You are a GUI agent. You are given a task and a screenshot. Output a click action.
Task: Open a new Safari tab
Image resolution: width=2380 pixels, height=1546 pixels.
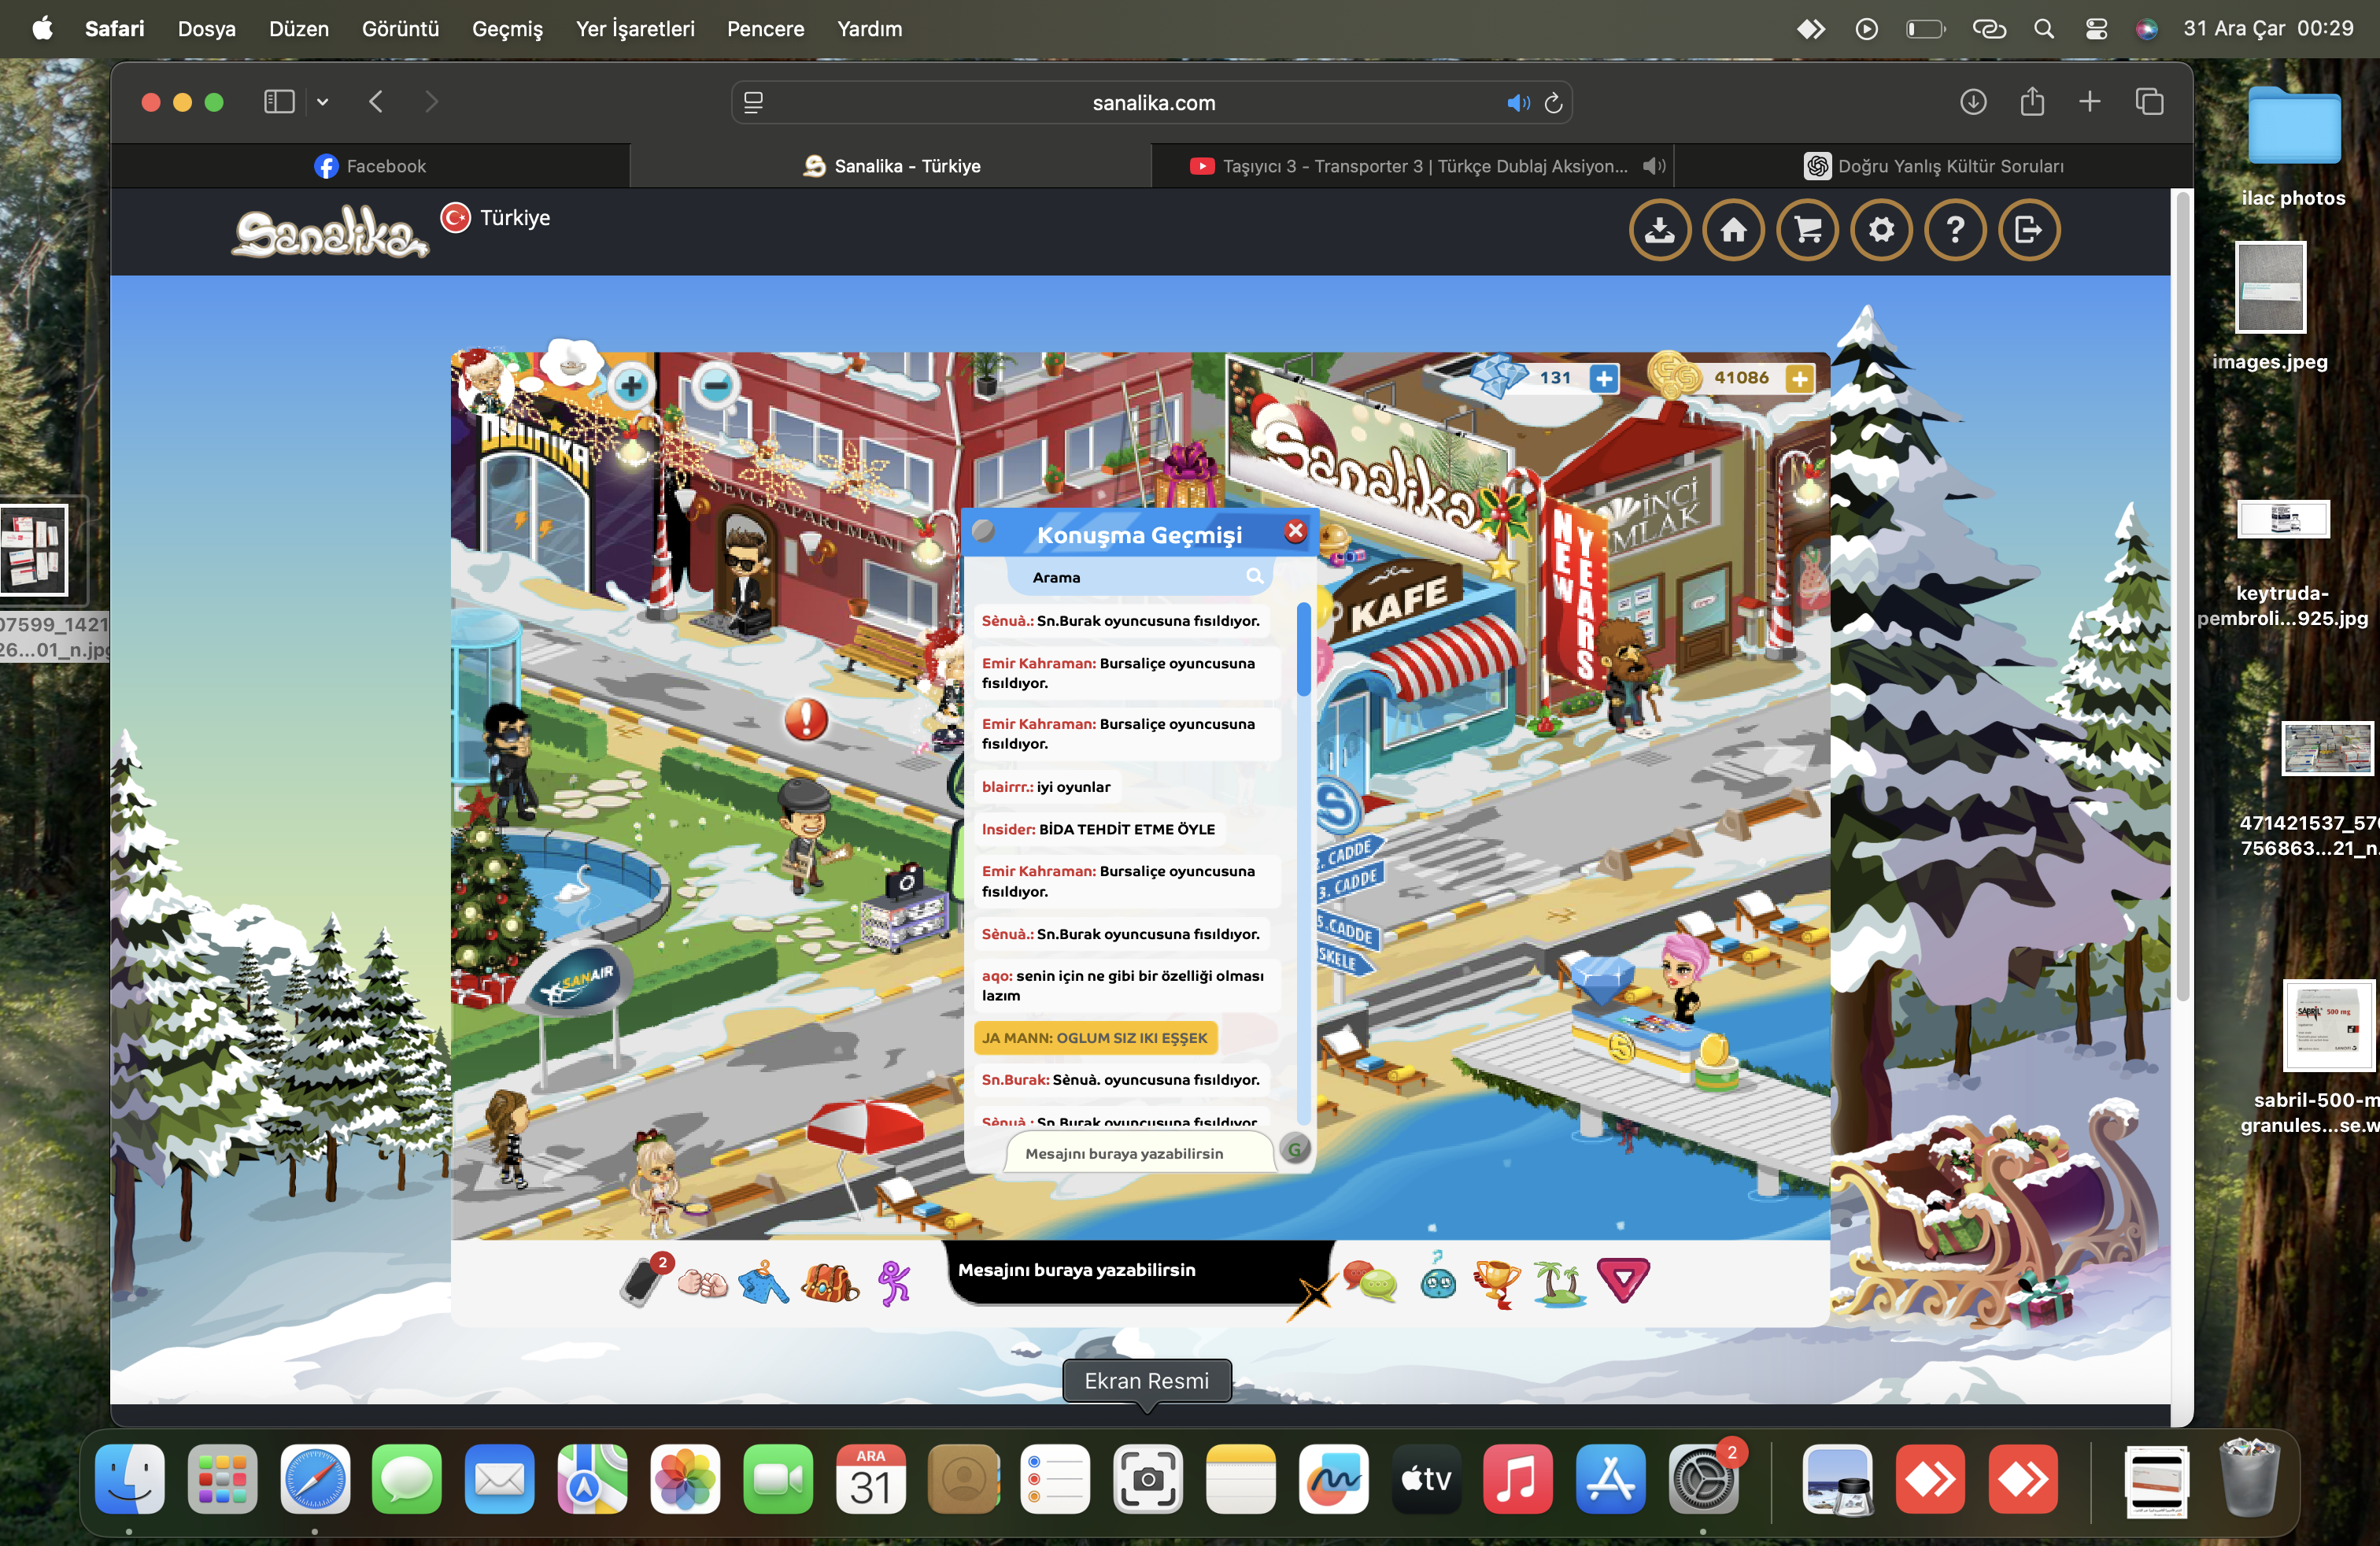click(2090, 102)
